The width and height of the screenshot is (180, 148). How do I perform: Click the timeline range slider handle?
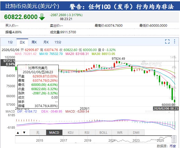click(174, 139)
